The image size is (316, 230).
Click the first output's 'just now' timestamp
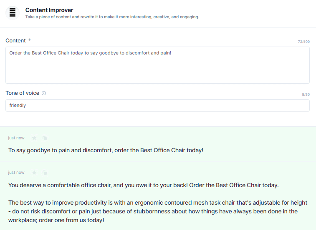[16, 138]
